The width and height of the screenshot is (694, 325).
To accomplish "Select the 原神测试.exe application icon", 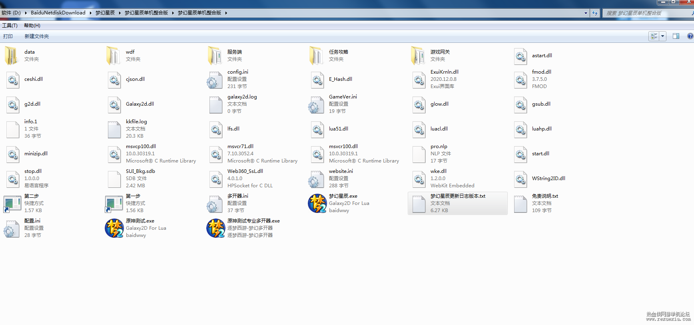I will point(114,228).
